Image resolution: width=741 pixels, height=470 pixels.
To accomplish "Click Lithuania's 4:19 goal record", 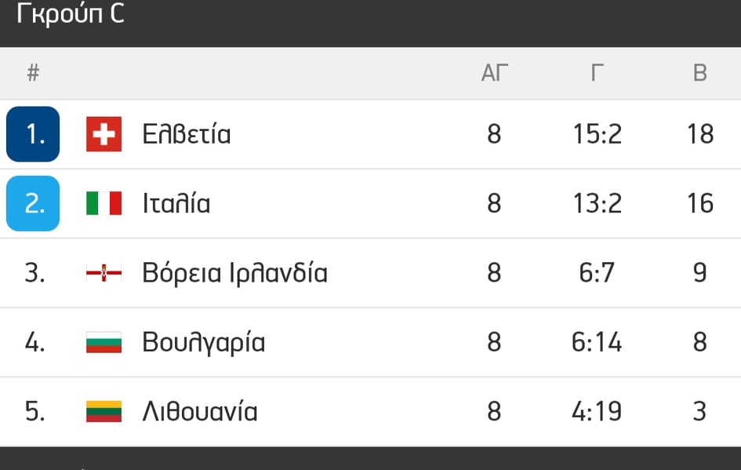I will [597, 411].
